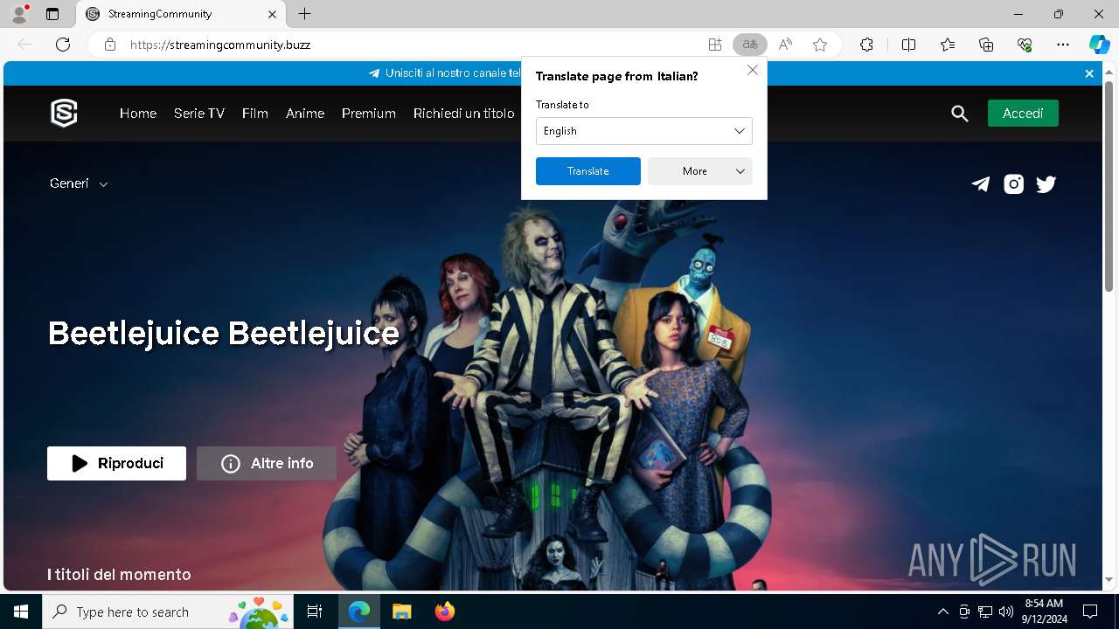
Task: Expand the Generi genres dropdown
Action: [79, 183]
